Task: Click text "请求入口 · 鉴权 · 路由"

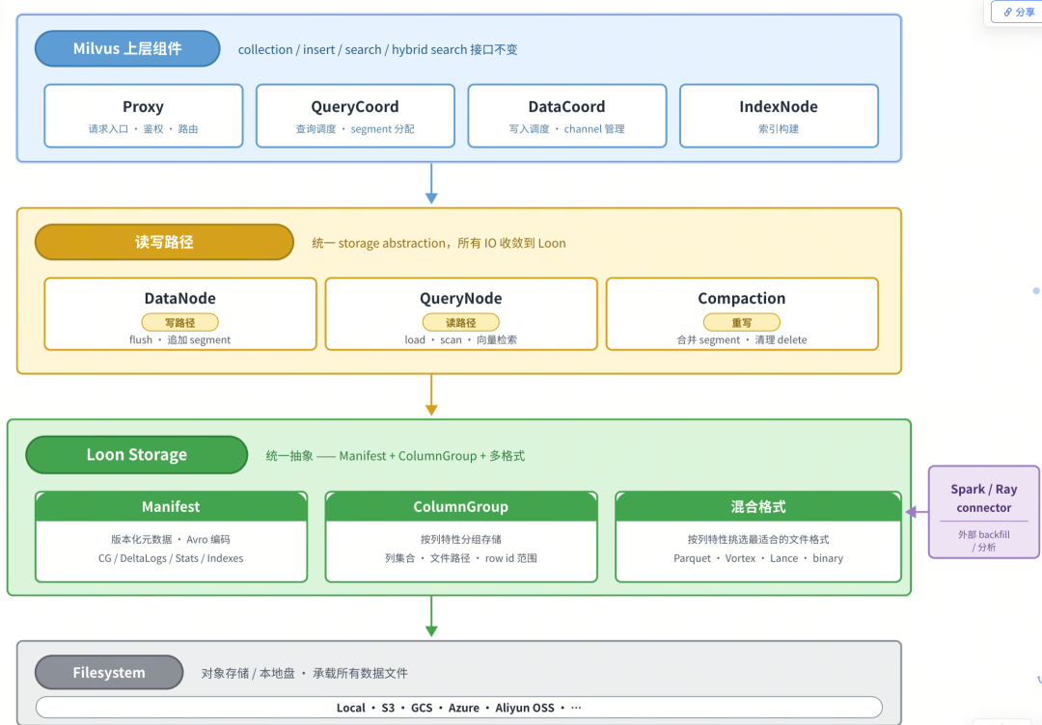Action: coord(144,129)
